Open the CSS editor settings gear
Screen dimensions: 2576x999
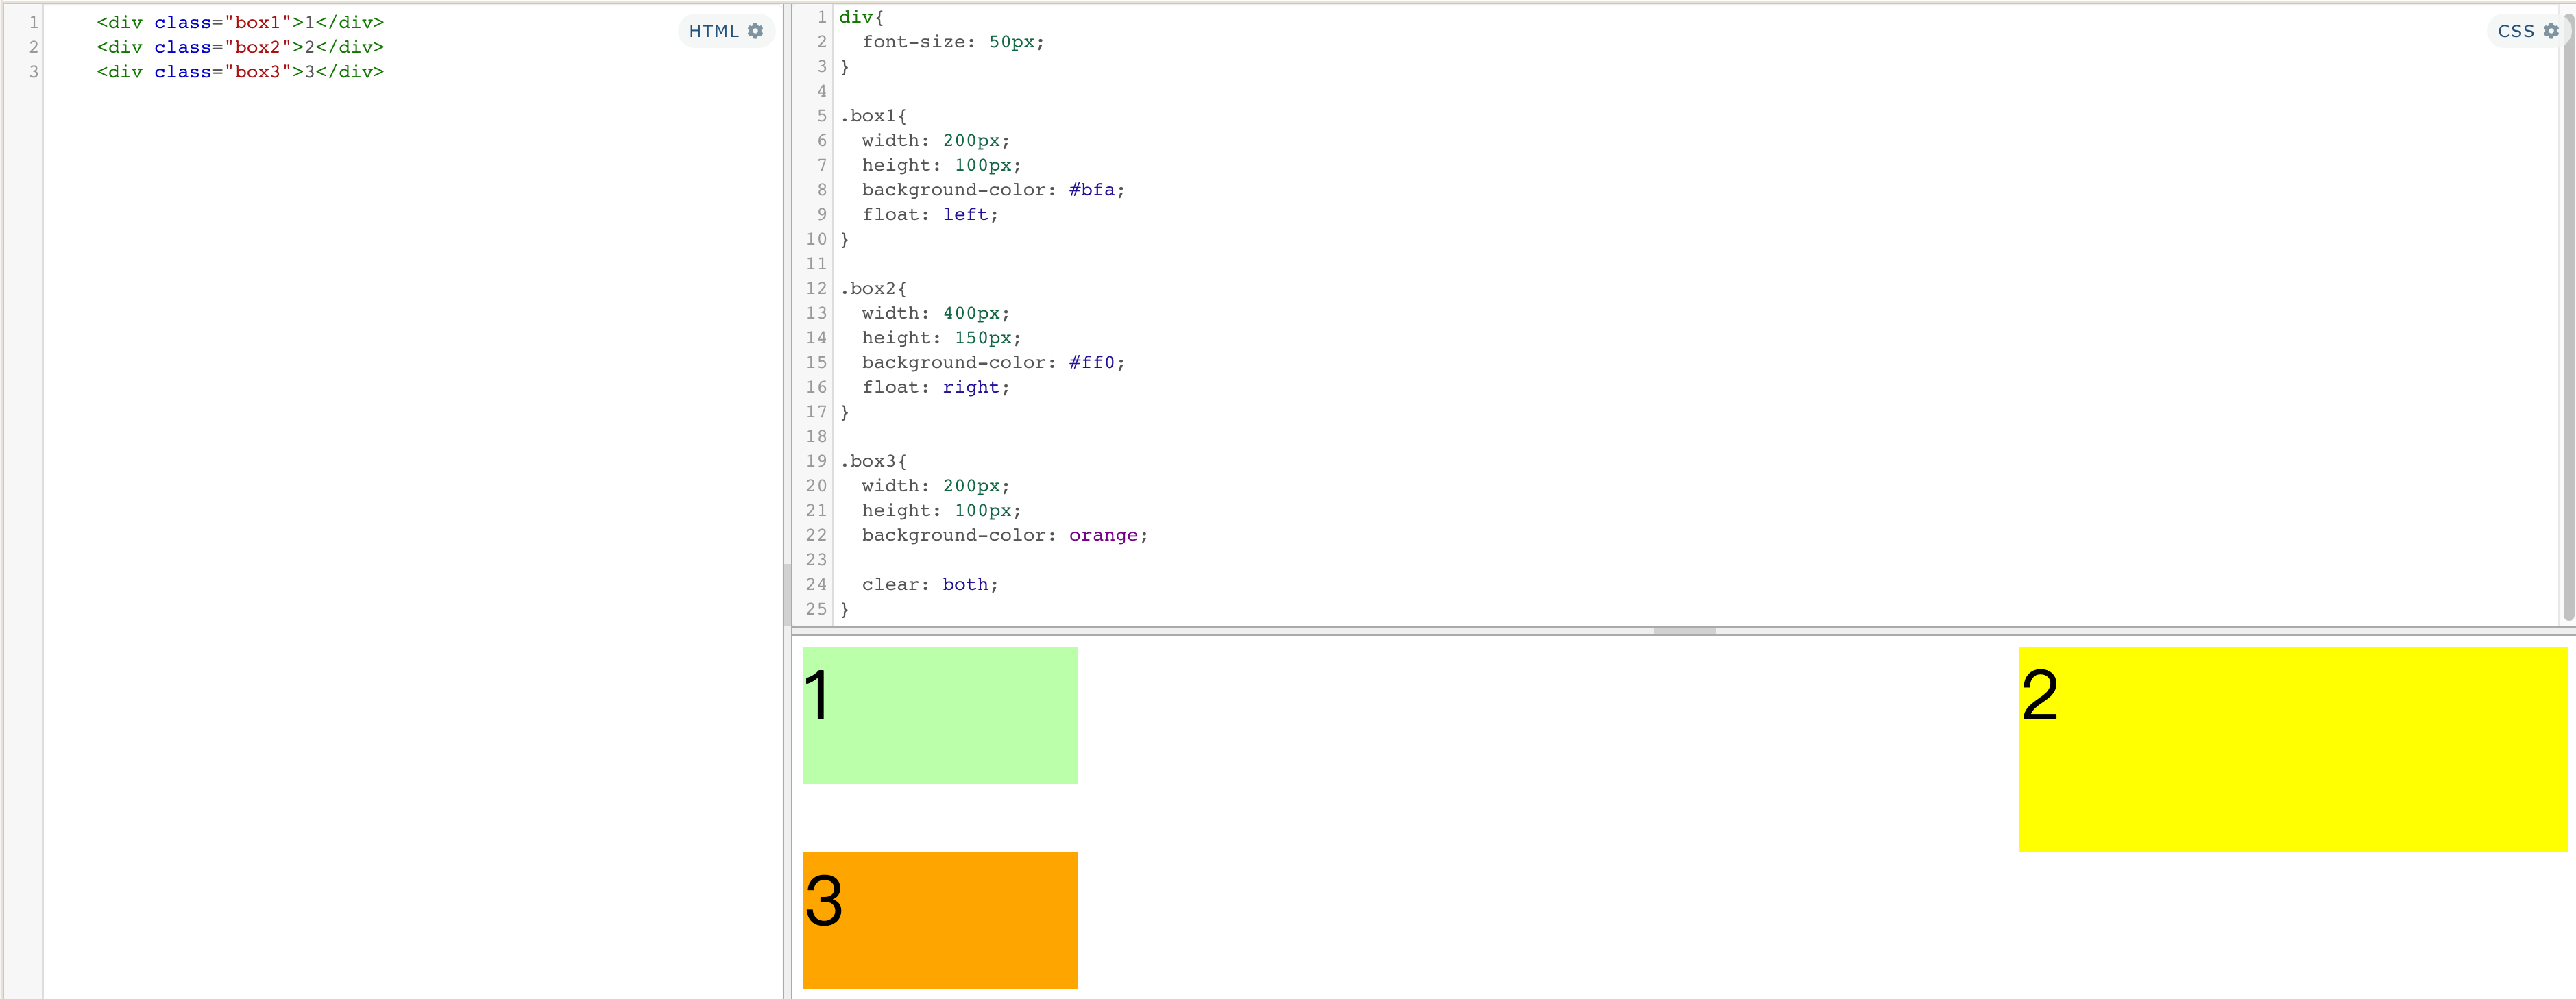coord(2550,31)
